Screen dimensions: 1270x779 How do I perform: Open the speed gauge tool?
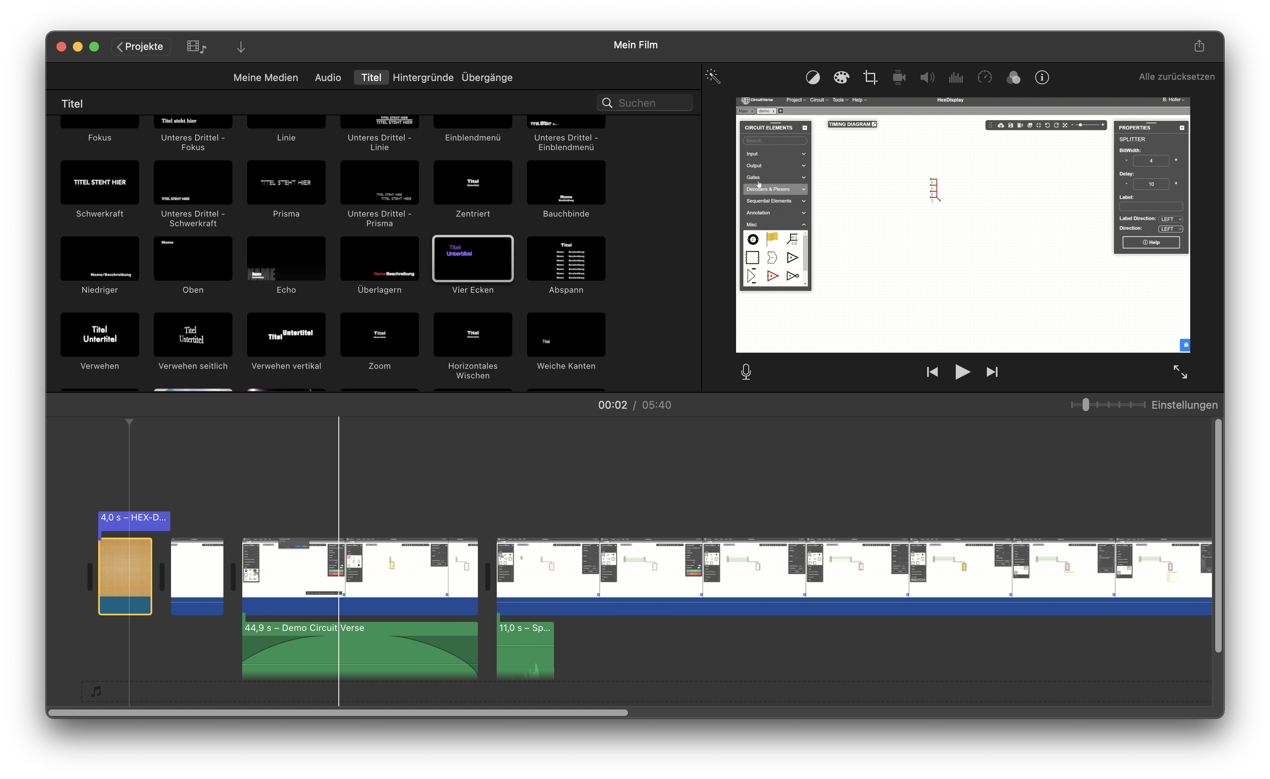(x=984, y=77)
